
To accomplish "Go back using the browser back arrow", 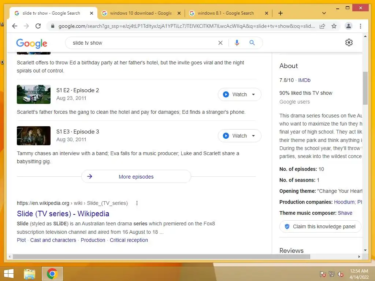I will (15, 26).
